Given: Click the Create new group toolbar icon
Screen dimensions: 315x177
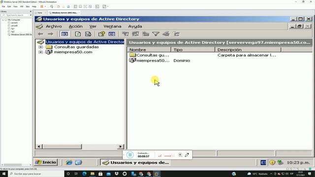Looking at the screenshot, I should (x=136, y=34).
